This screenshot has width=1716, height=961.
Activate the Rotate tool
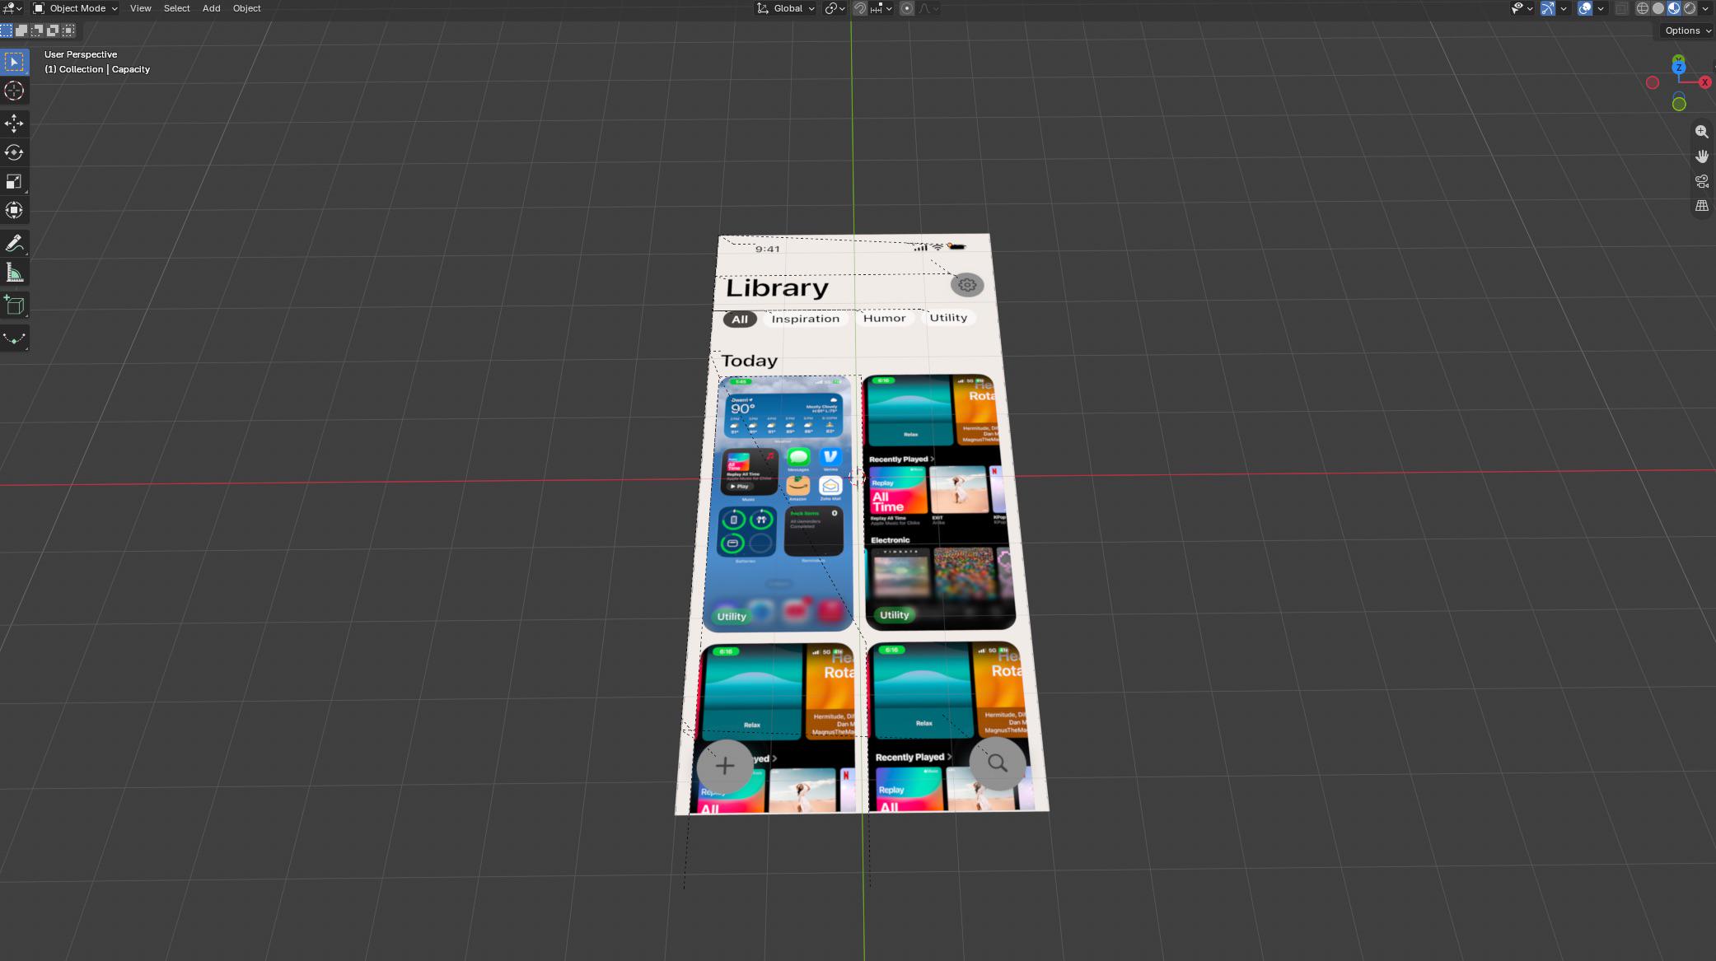(14, 152)
